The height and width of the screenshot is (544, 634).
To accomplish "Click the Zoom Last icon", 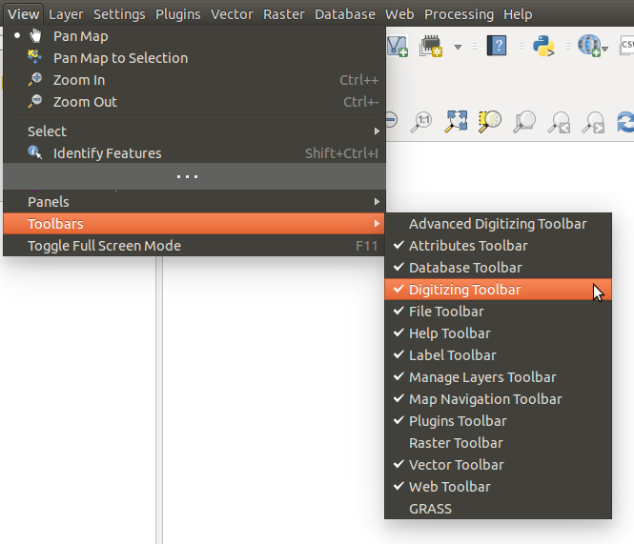I will click(x=558, y=121).
